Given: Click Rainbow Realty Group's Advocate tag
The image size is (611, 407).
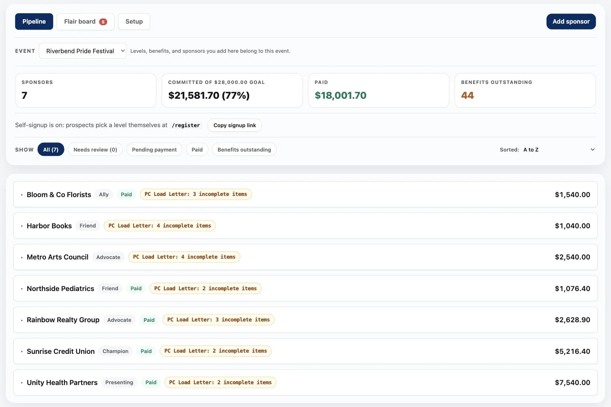Looking at the screenshot, I should pos(119,320).
